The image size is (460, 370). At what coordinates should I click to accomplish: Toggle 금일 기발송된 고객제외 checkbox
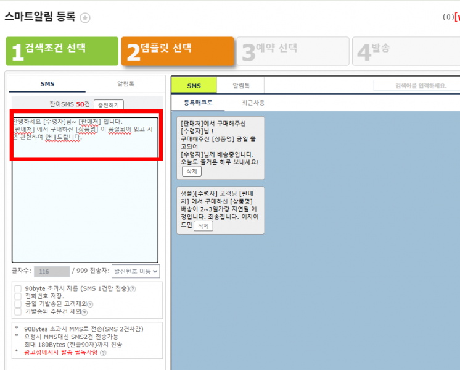click(18, 304)
